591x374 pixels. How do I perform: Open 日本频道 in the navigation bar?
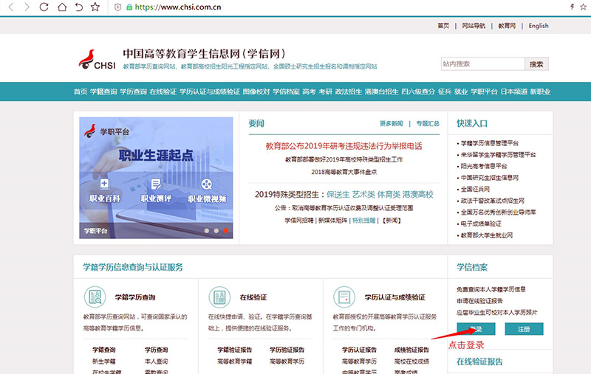click(x=513, y=91)
